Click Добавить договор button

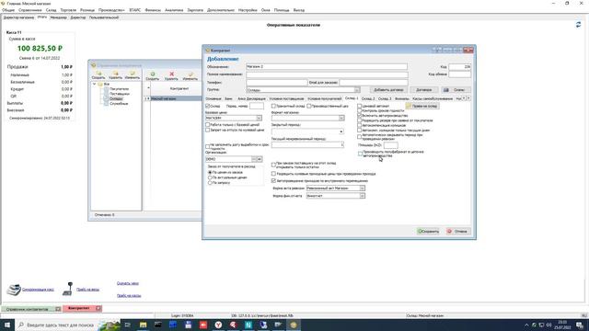[x=388, y=90]
